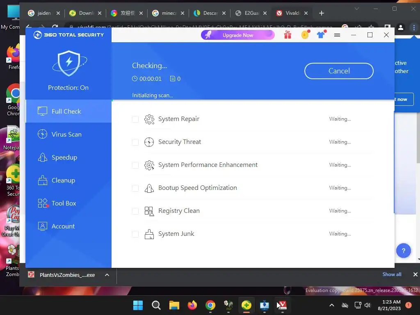The width and height of the screenshot is (420, 315).
Task: Click the blue help question mark button
Action: tap(404, 251)
